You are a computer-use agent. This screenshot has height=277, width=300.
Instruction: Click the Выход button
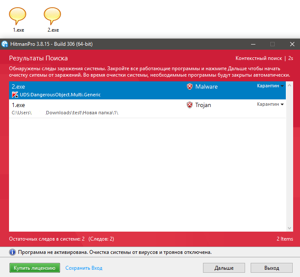(272, 268)
